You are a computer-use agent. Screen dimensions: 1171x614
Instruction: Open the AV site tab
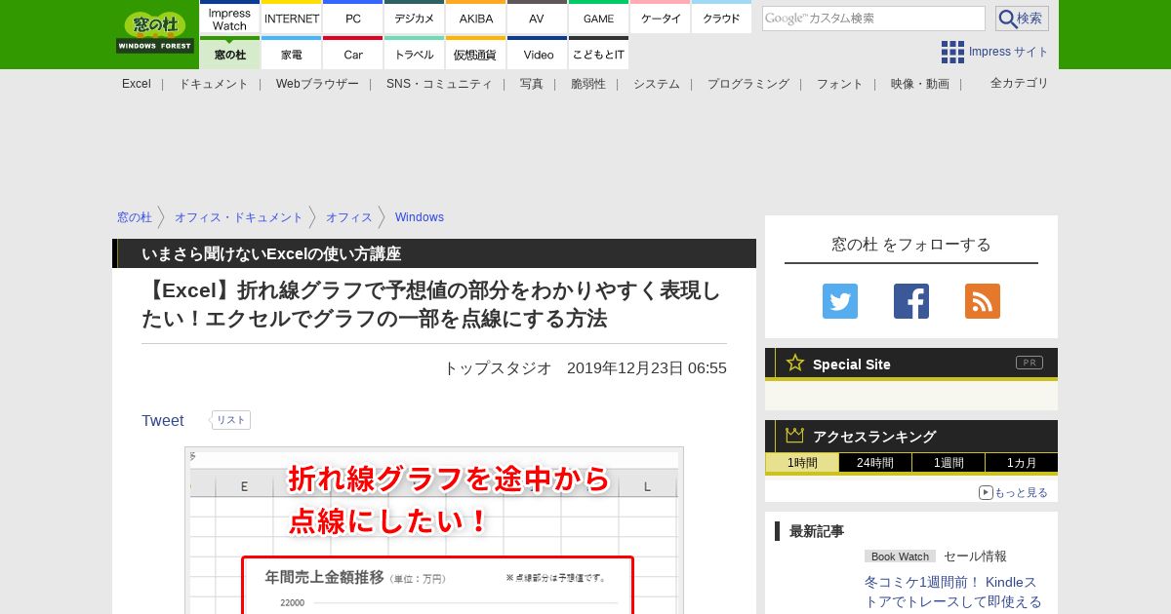pyautogui.click(x=537, y=19)
